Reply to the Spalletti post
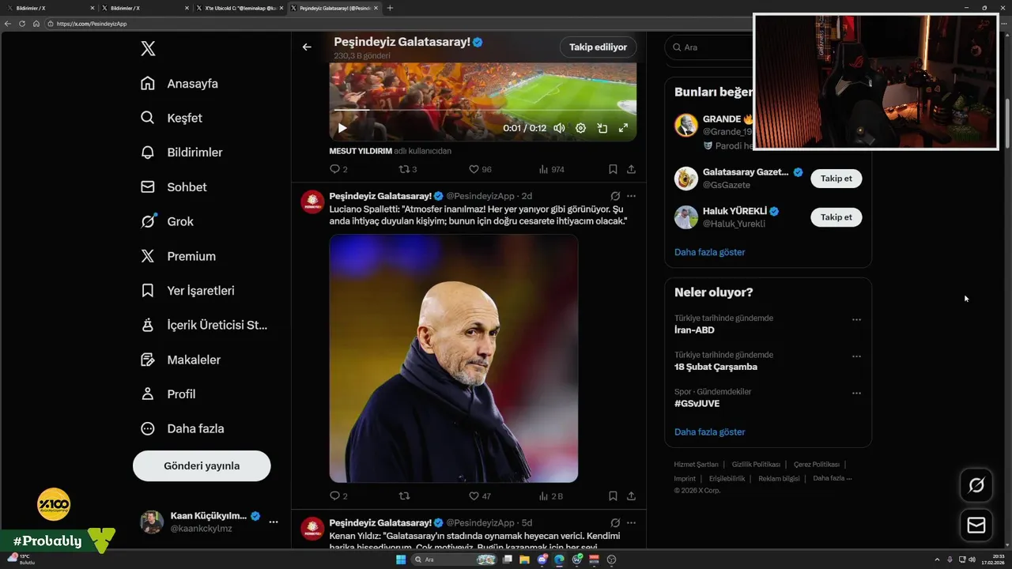1012x569 pixels. point(338,496)
